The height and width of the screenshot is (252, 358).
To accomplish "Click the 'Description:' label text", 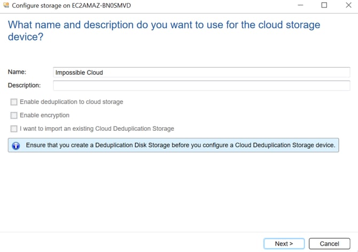I will pyautogui.click(x=24, y=85).
